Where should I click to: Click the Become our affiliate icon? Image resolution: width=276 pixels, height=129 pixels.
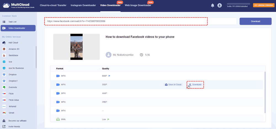click(x=4, y=121)
